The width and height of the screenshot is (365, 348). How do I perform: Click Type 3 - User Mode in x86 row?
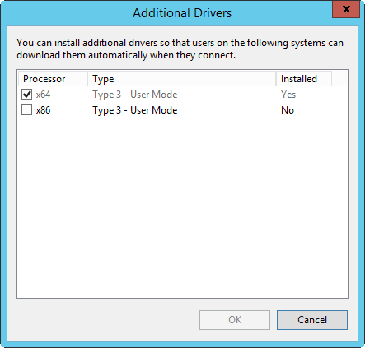(x=135, y=110)
